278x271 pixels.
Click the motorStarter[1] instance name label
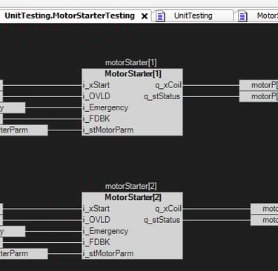point(131,63)
